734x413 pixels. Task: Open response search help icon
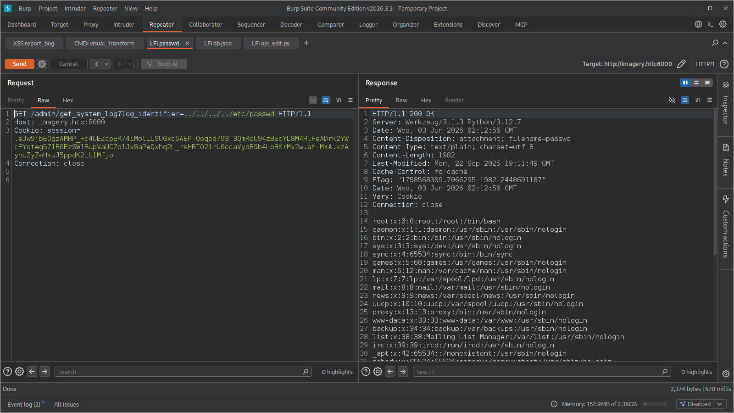pos(366,372)
